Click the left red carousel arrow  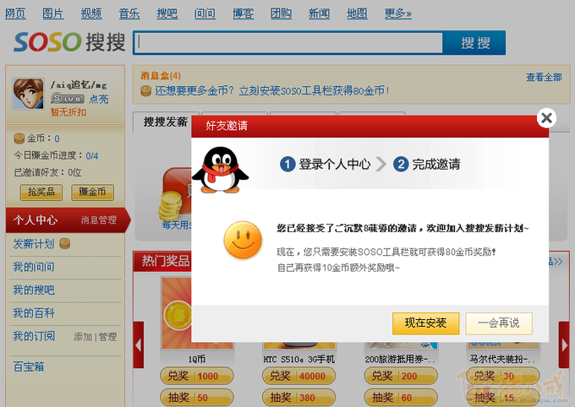click(x=138, y=345)
